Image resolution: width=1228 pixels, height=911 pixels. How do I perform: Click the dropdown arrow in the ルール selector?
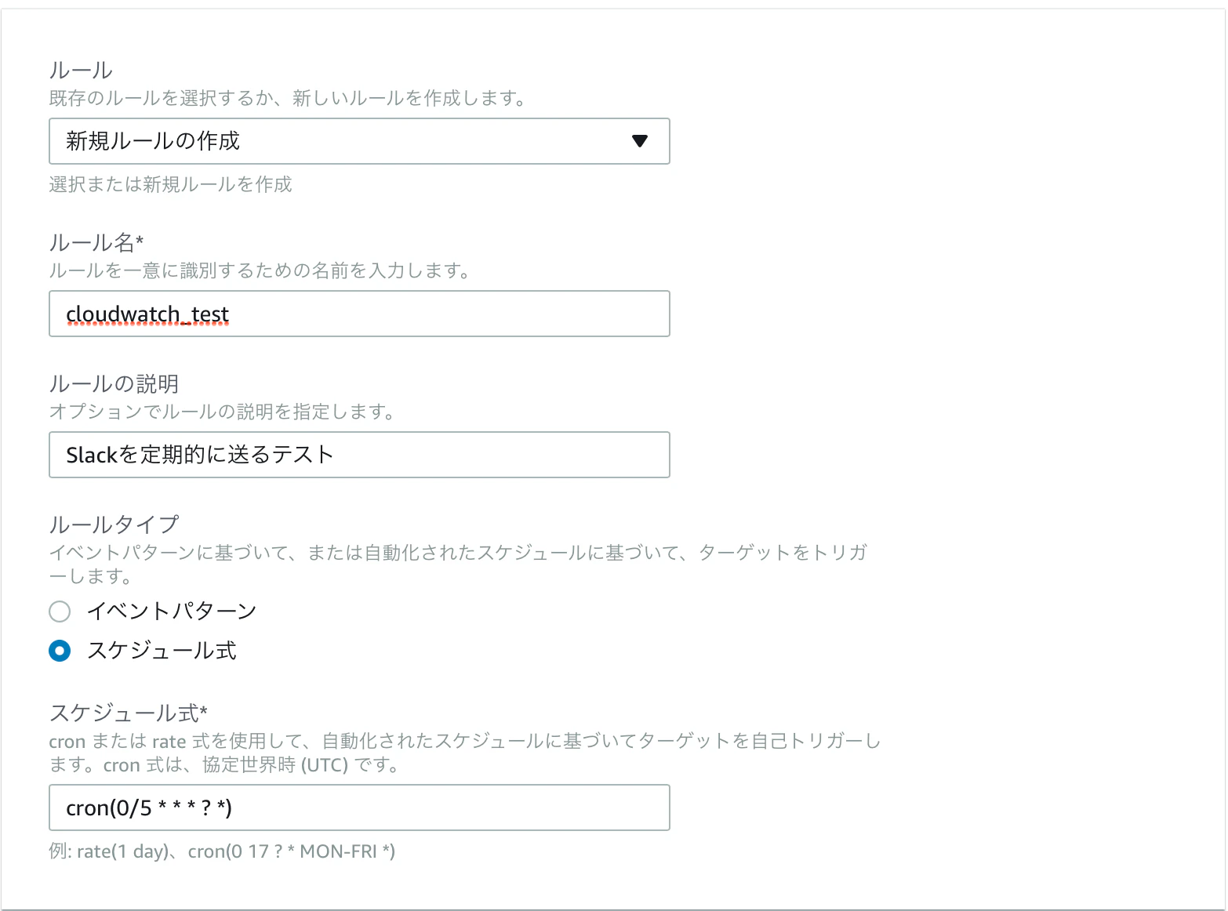[640, 141]
